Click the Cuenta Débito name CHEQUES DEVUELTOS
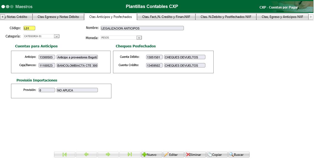 click(185, 57)
